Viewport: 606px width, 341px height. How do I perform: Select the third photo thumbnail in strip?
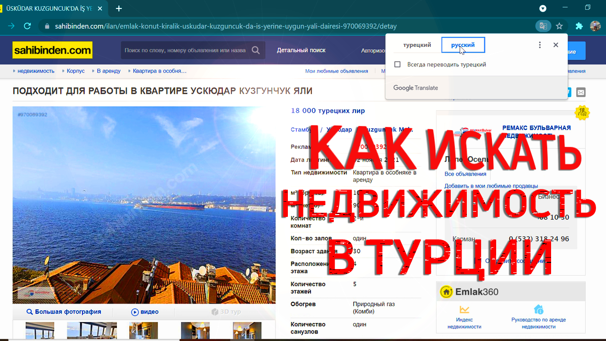tap(143, 331)
